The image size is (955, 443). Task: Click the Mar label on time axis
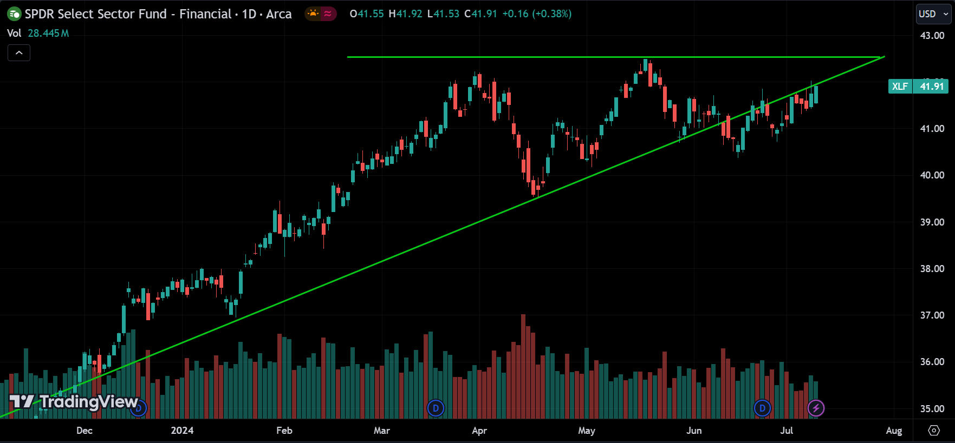click(x=382, y=431)
